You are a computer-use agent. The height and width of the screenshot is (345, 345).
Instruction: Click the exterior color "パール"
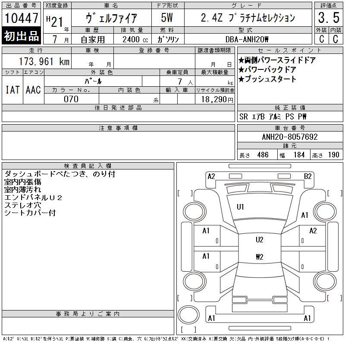[x=93, y=82]
